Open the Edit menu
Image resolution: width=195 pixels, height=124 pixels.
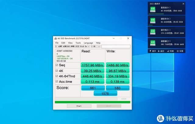point(63,43)
